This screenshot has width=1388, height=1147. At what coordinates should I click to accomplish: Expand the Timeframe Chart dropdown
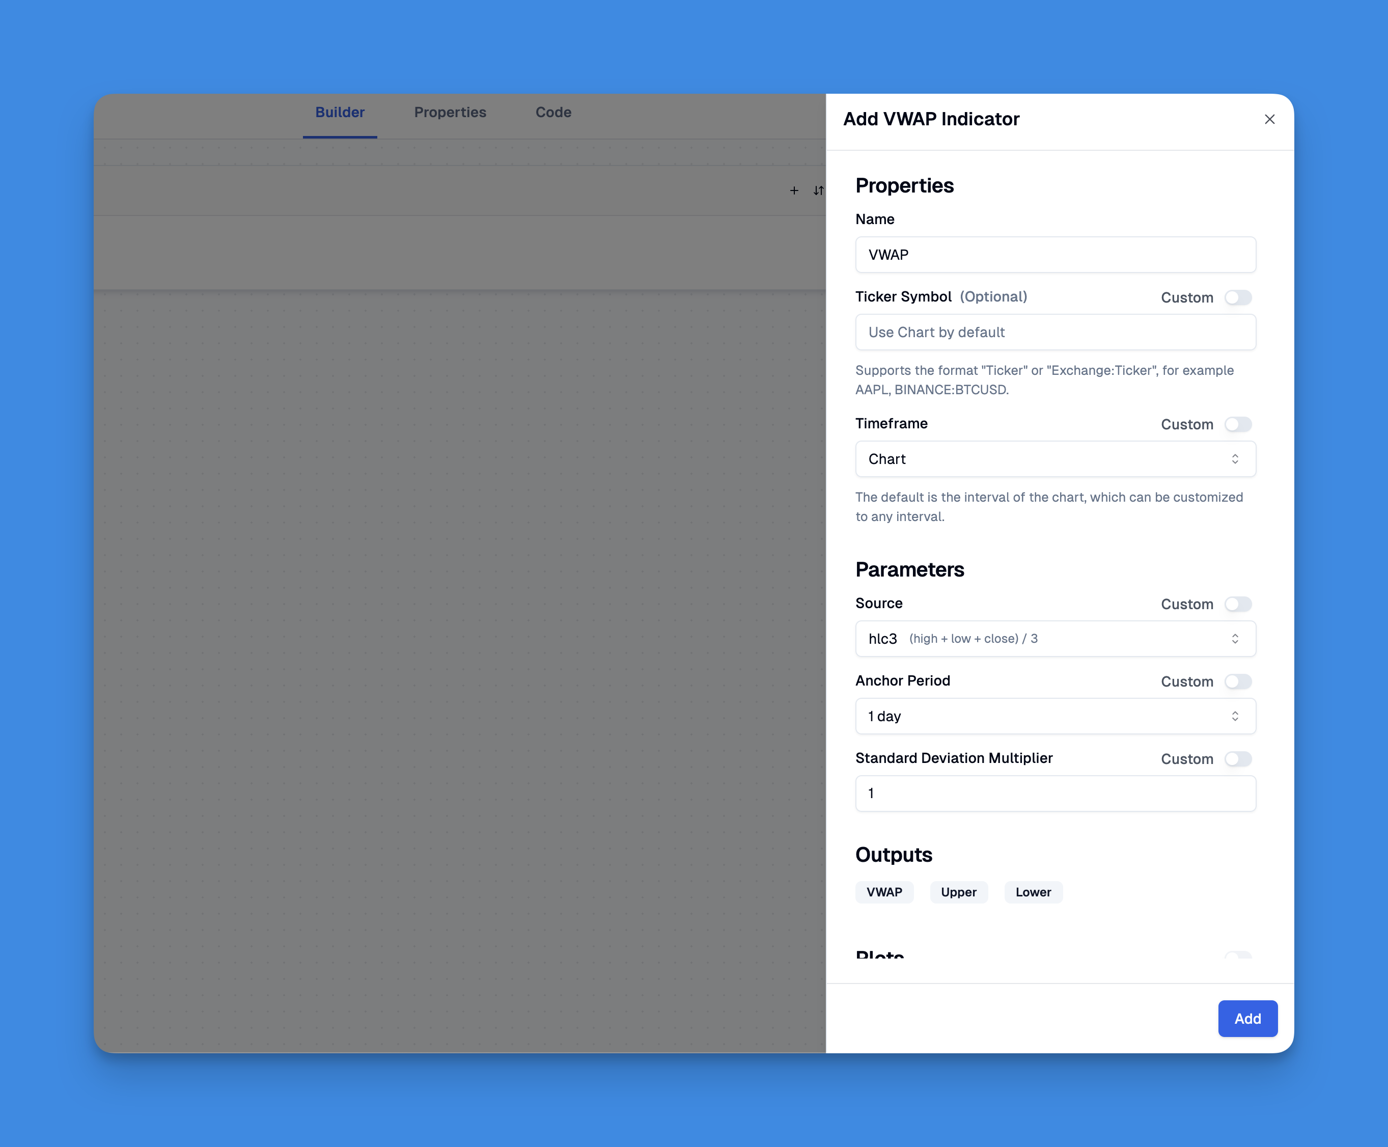(1055, 459)
